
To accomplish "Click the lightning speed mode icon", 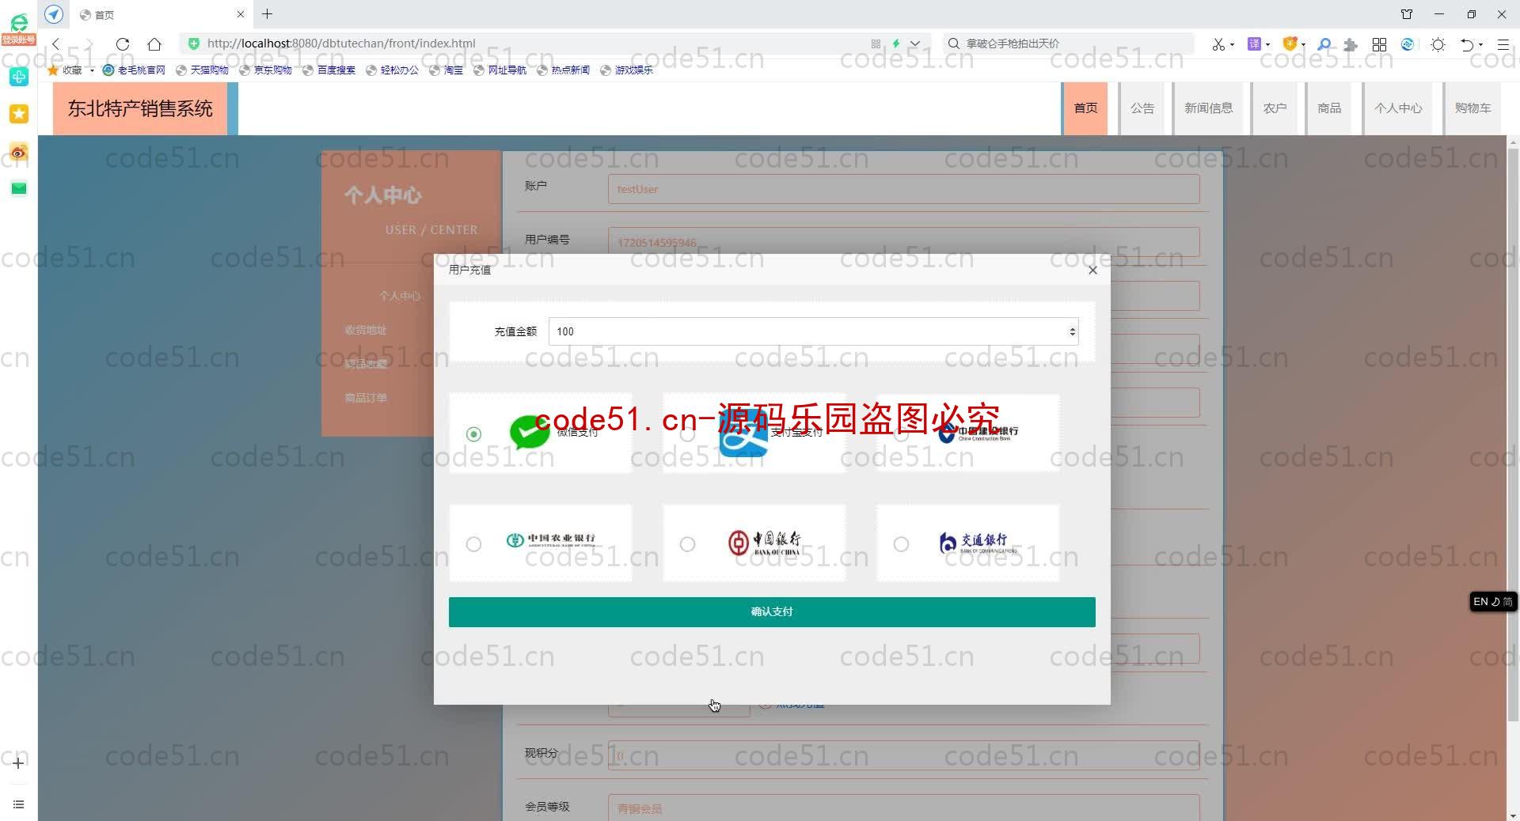I will pyautogui.click(x=896, y=44).
